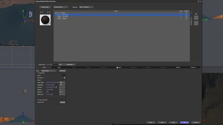The image size is (223, 125).
Task: Click the Distortion slider
Action: coord(52,92)
